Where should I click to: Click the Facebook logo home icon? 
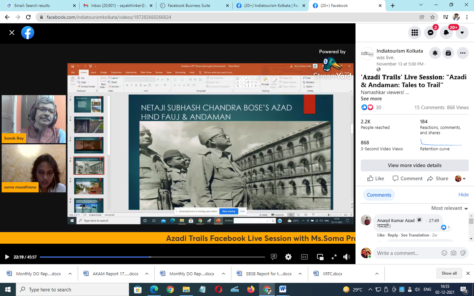tap(28, 33)
